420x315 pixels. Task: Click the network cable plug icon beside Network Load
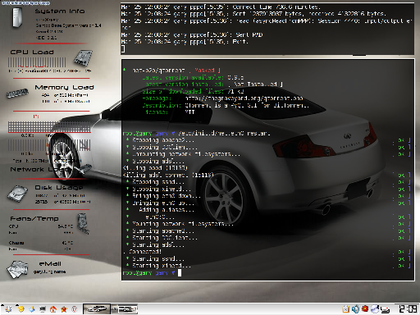pos(83,169)
